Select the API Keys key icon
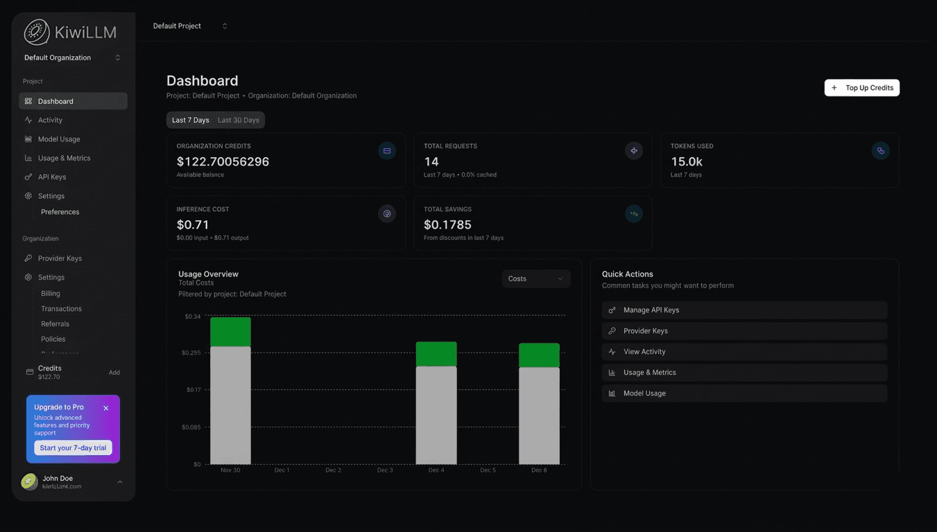This screenshot has width=937, height=532. 28,177
